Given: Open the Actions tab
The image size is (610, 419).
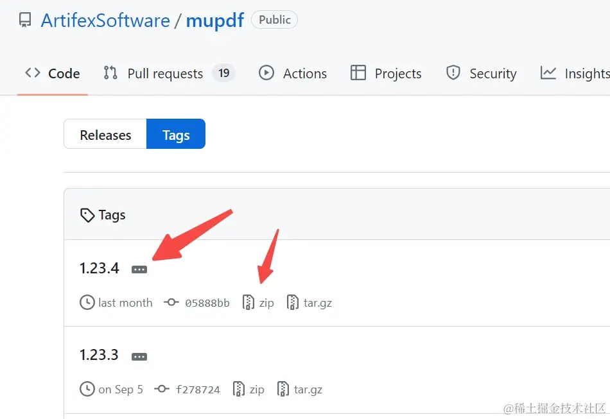Looking at the screenshot, I should tap(293, 73).
